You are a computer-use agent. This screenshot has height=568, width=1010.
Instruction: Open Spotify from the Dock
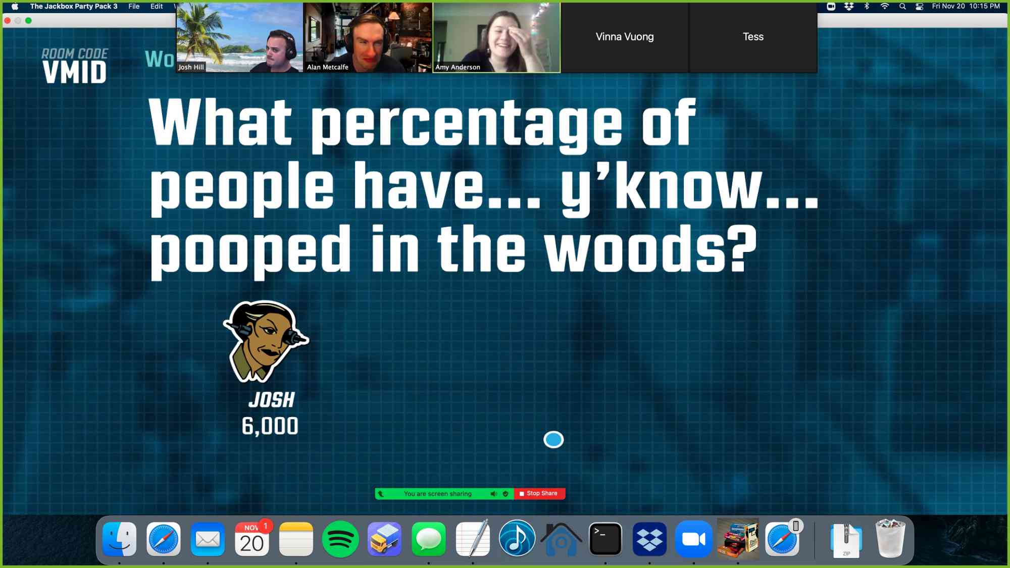click(340, 539)
